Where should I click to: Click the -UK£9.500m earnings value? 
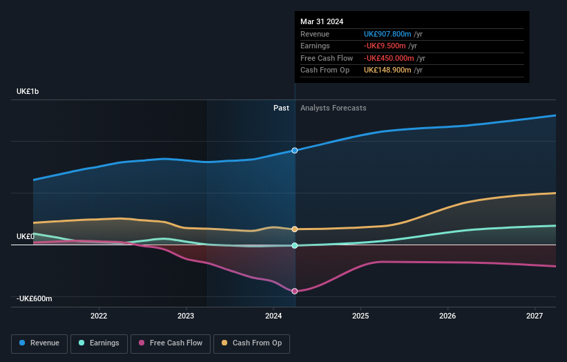[x=385, y=46]
